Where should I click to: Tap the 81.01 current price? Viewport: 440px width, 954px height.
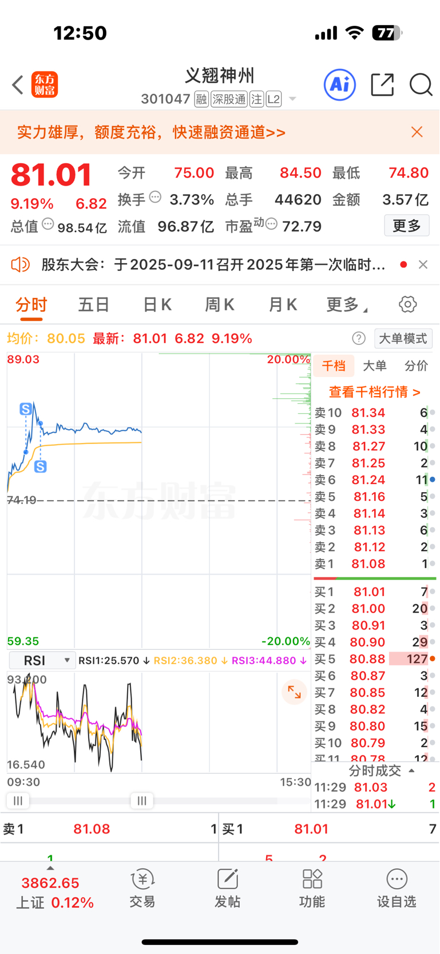point(51,175)
